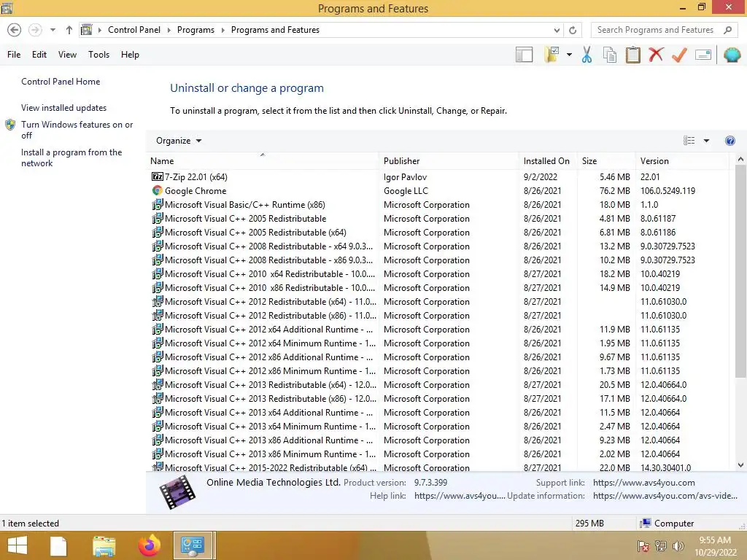Click the 7-Zip program icon

point(158,176)
